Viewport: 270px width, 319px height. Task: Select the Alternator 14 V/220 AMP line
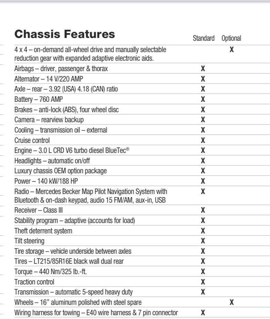tap(49, 79)
